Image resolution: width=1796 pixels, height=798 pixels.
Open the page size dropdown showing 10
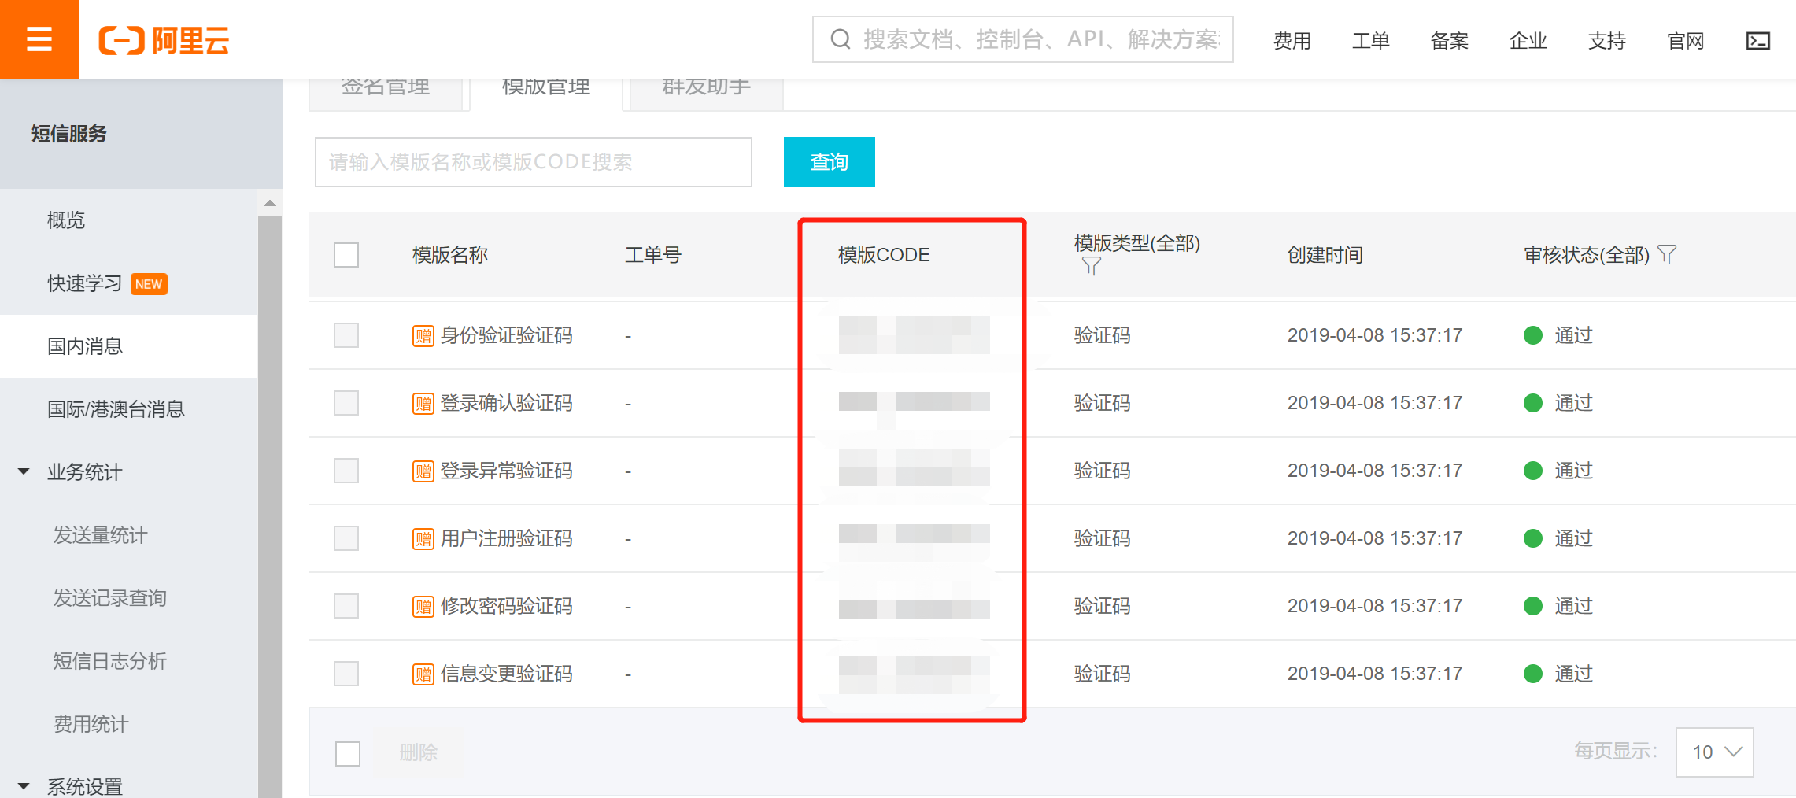pos(1714,752)
